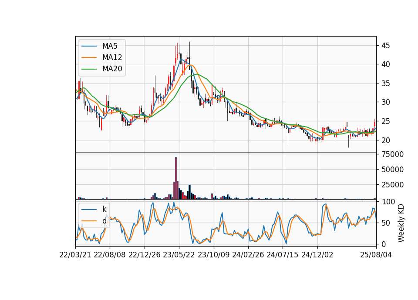Click the tallest volume bar
418x300 pixels.
coord(176,178)
